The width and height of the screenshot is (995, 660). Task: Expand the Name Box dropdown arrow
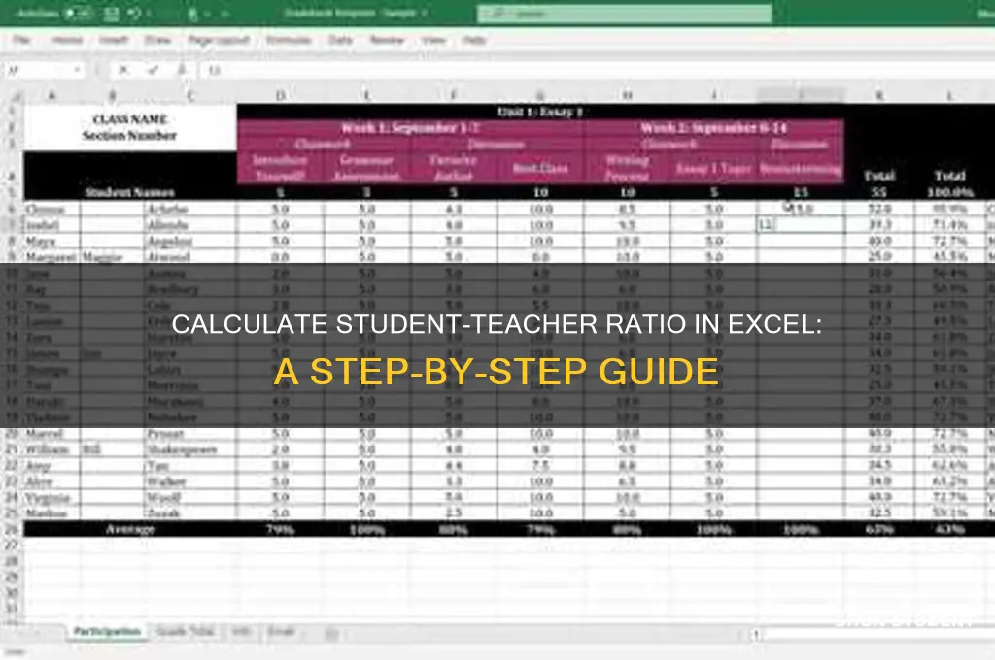tap(77, 70)
